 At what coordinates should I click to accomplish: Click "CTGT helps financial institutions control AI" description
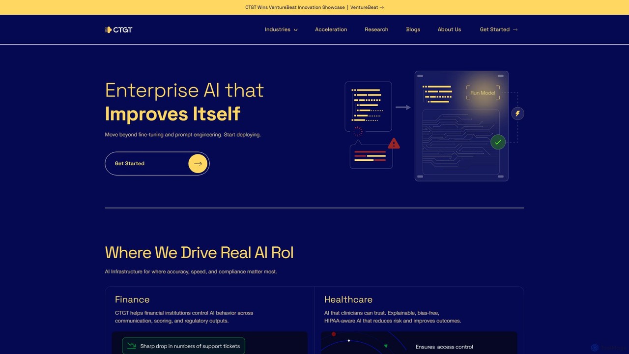click(x=184, y=317)
